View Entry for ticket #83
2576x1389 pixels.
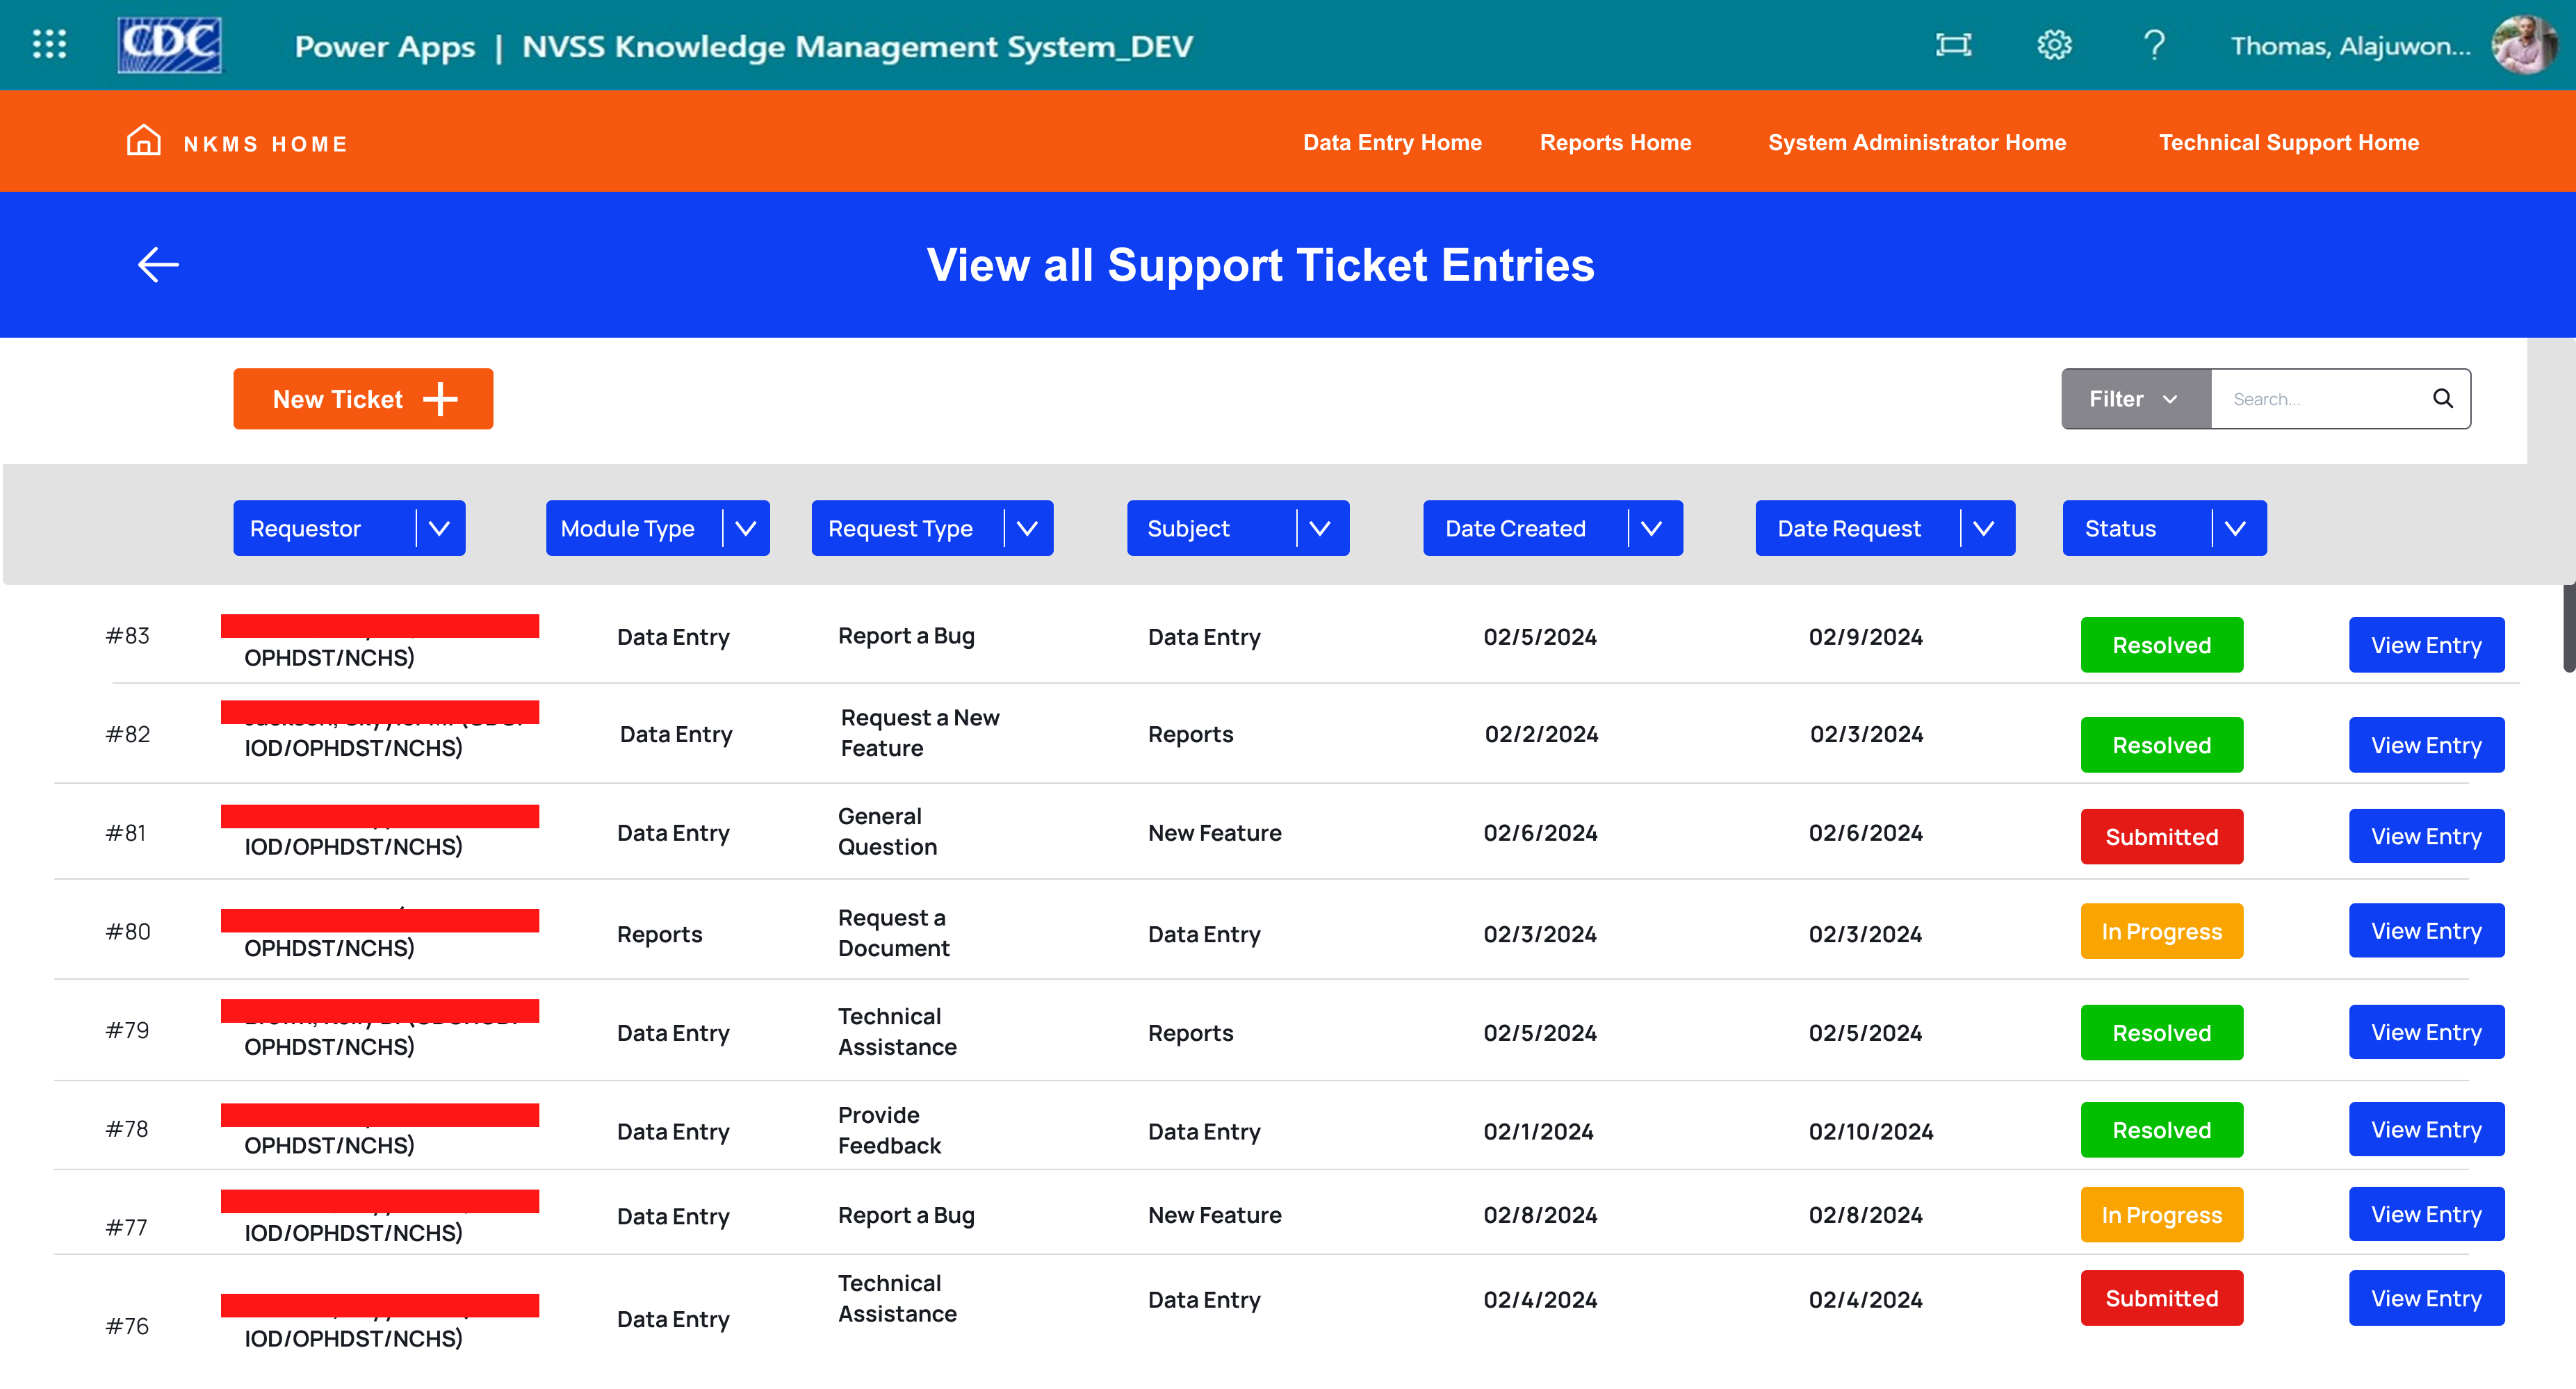click(x=2426, y=645)
